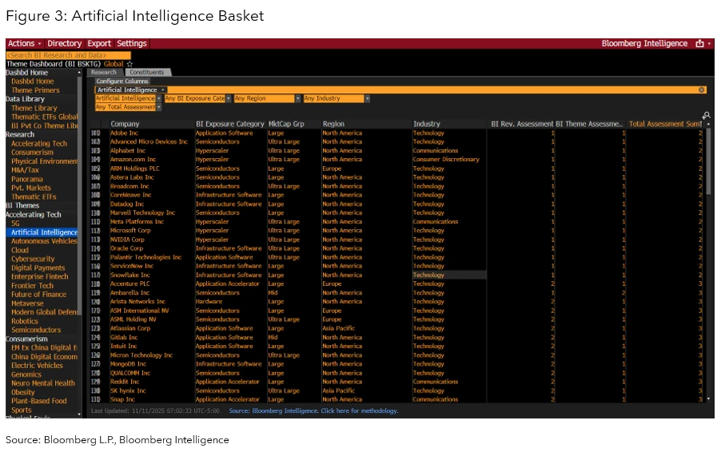Sort by the Industry column header

pyautogui.click(x=427, y=124)
